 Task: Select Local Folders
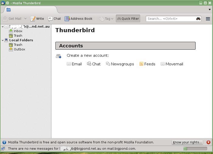(x=21, y=40)
